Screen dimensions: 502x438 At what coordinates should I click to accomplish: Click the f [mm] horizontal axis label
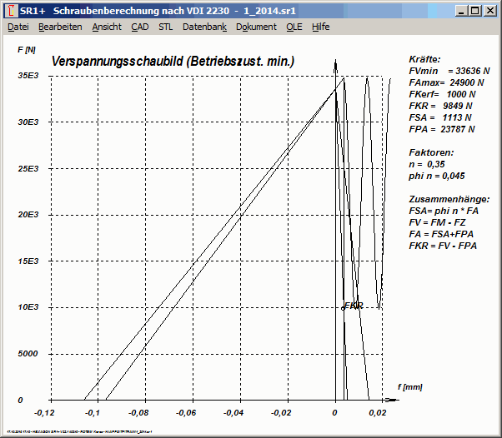[x=410, y=389]
